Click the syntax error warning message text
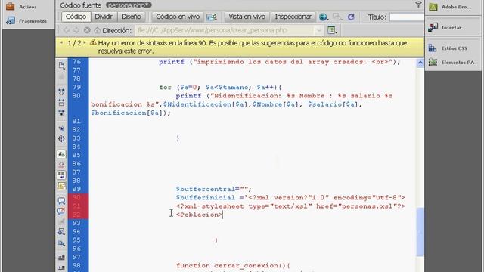This screenshot has width=484, height=272. coord(252,47)
